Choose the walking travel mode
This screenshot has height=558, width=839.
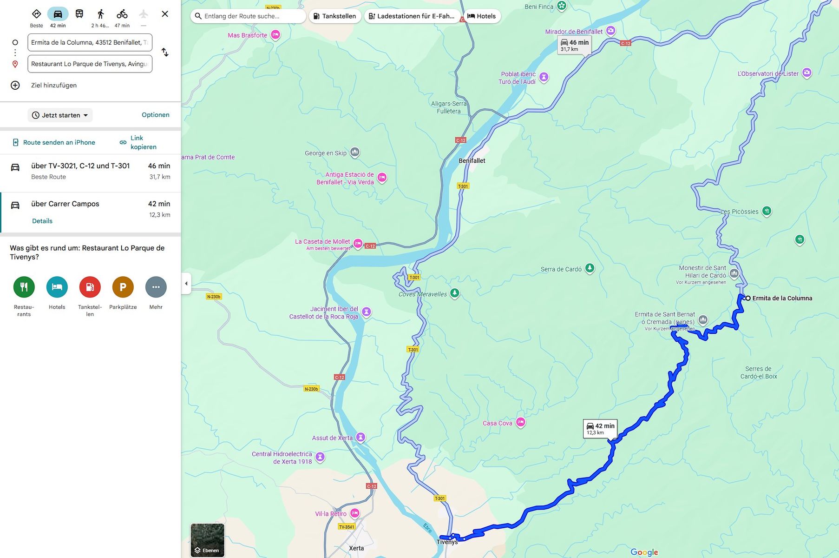click(100, 14)
